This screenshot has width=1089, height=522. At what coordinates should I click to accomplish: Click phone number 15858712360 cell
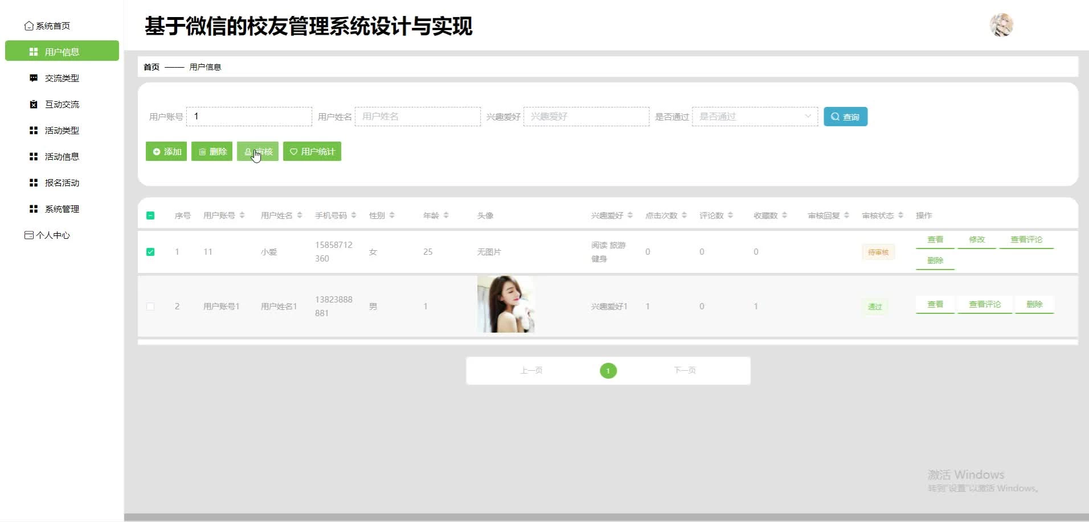pos(334,252)
